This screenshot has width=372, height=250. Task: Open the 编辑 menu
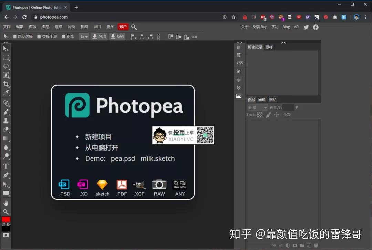point(20,27)
